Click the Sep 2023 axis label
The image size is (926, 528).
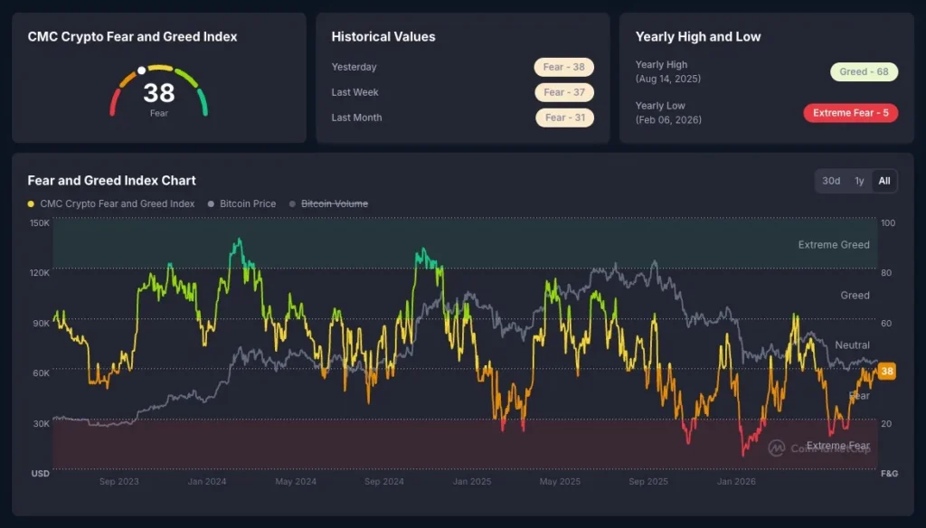[x=118, y=481]
